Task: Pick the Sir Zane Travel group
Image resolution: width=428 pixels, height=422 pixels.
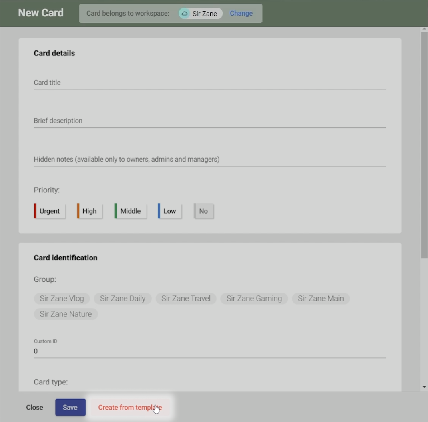Action: coord(186,299)
